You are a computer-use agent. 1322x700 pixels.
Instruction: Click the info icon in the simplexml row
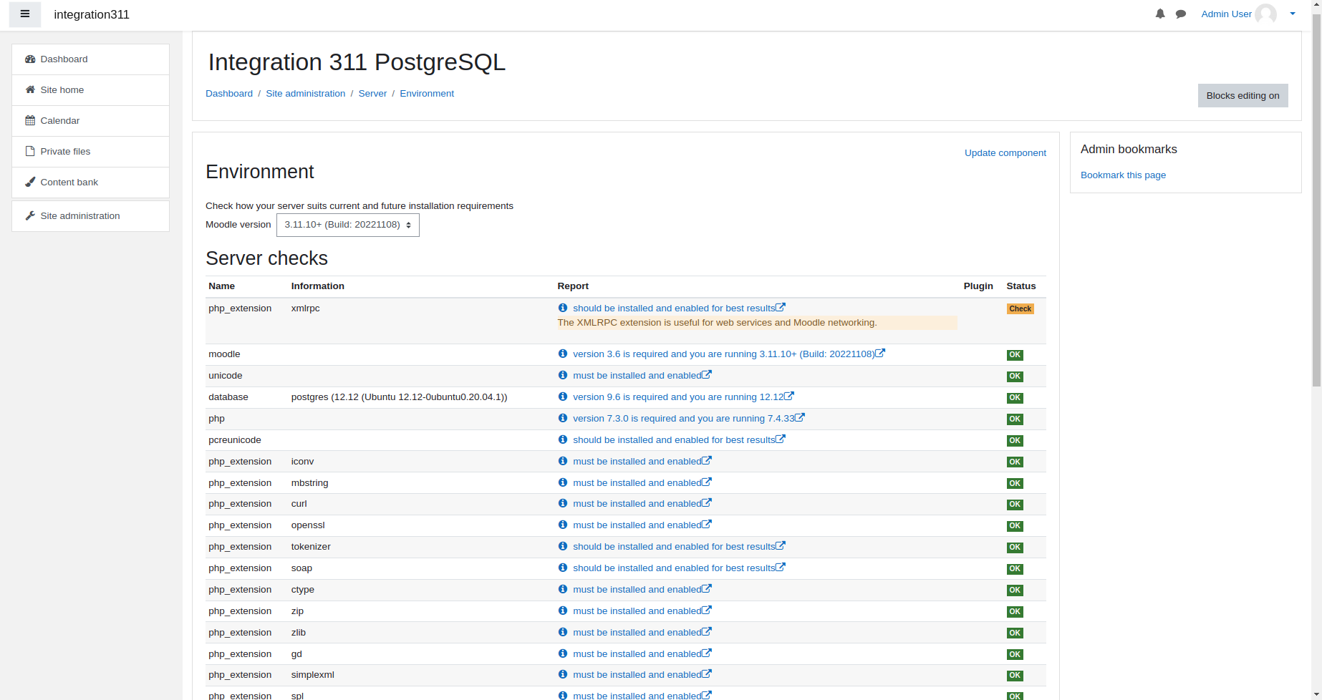[563, 674]
